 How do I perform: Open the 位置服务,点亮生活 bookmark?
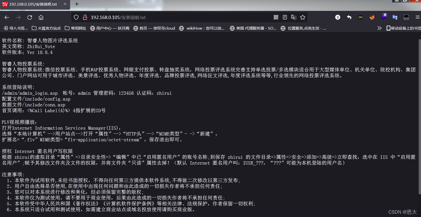(303, 28)
